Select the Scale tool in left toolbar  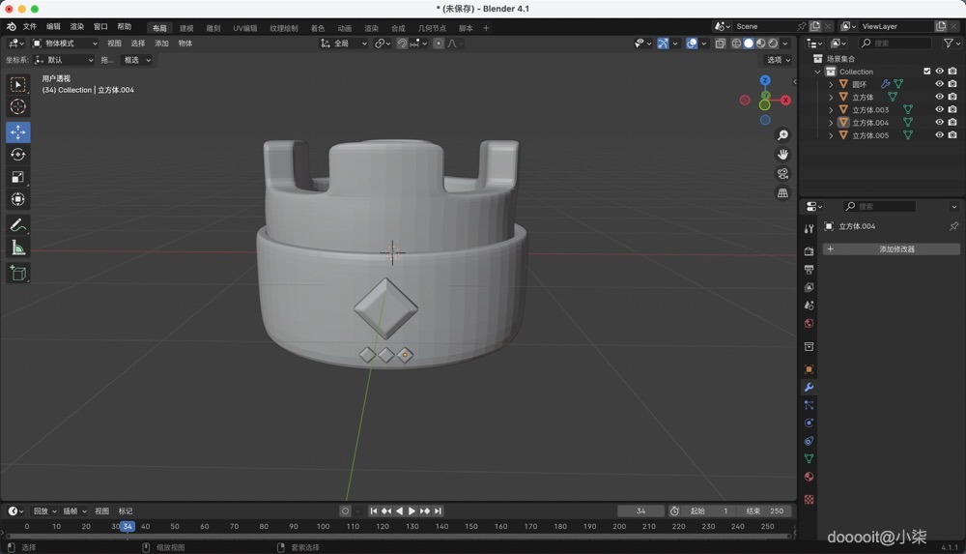coord(17,177)
